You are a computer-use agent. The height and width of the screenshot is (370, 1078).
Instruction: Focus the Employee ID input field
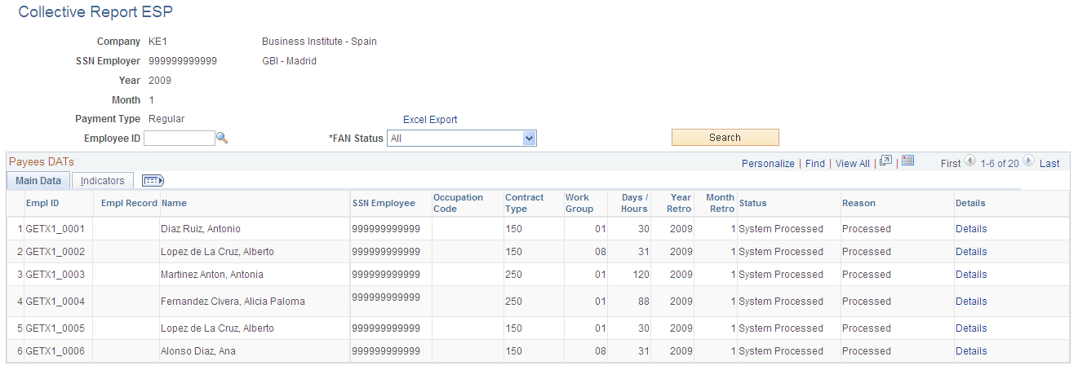pyautogui.click(x=180, y=139)
